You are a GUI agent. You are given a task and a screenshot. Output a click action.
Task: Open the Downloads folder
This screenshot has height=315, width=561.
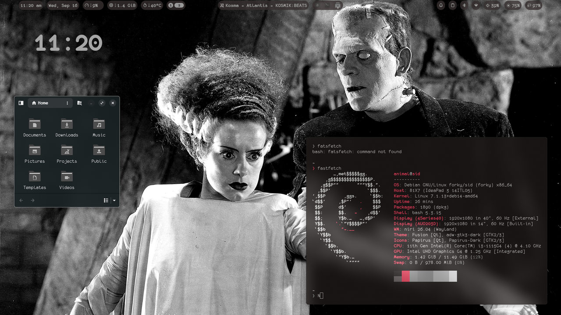coord(67,128)
